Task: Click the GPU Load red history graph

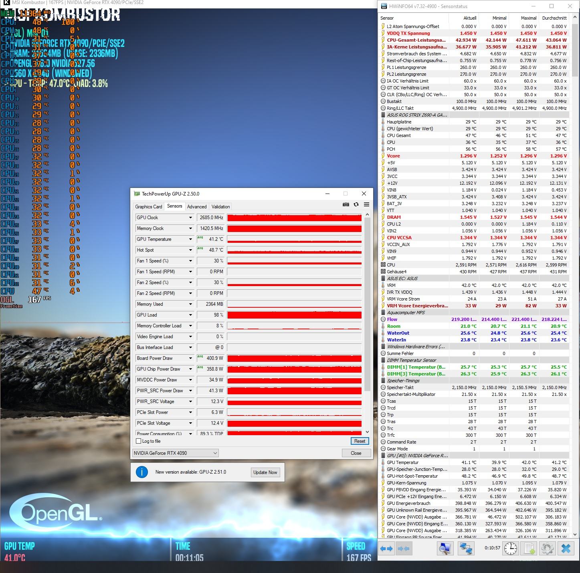Action: (x=295, y=315)
